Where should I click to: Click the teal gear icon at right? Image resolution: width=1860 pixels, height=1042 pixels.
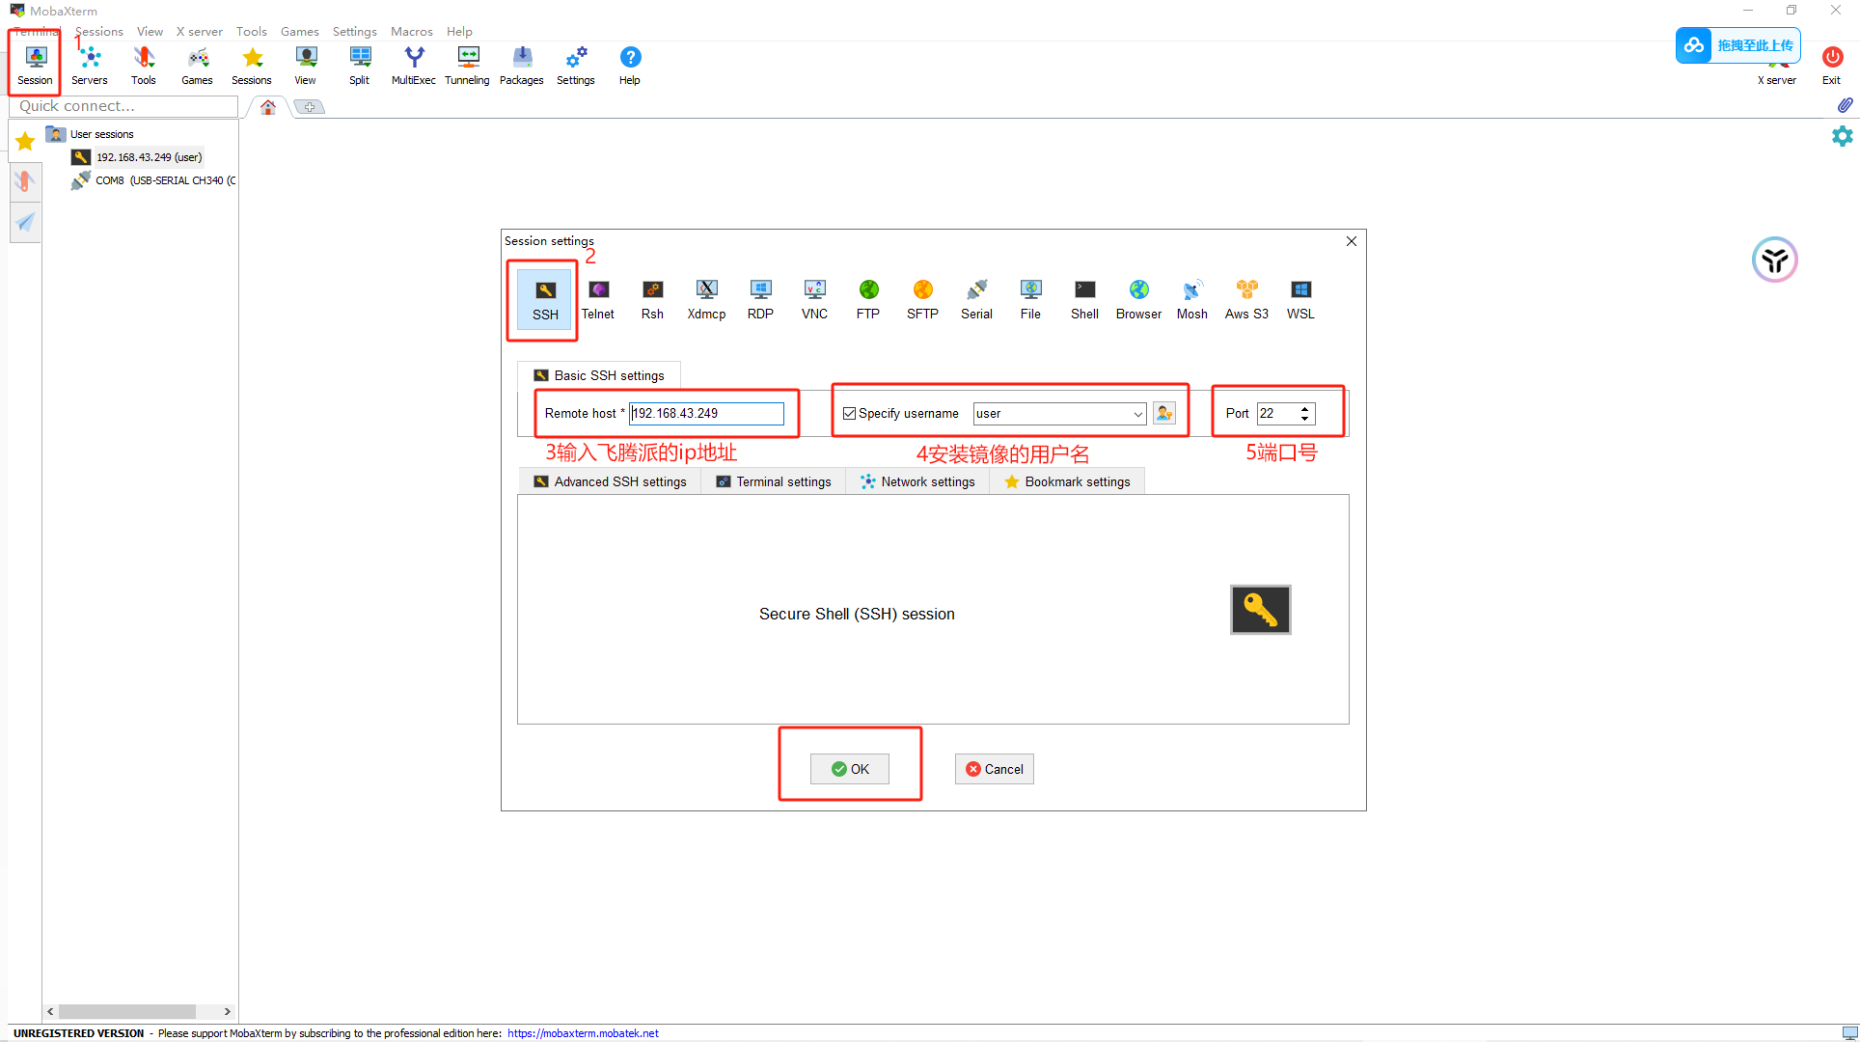1843,136
